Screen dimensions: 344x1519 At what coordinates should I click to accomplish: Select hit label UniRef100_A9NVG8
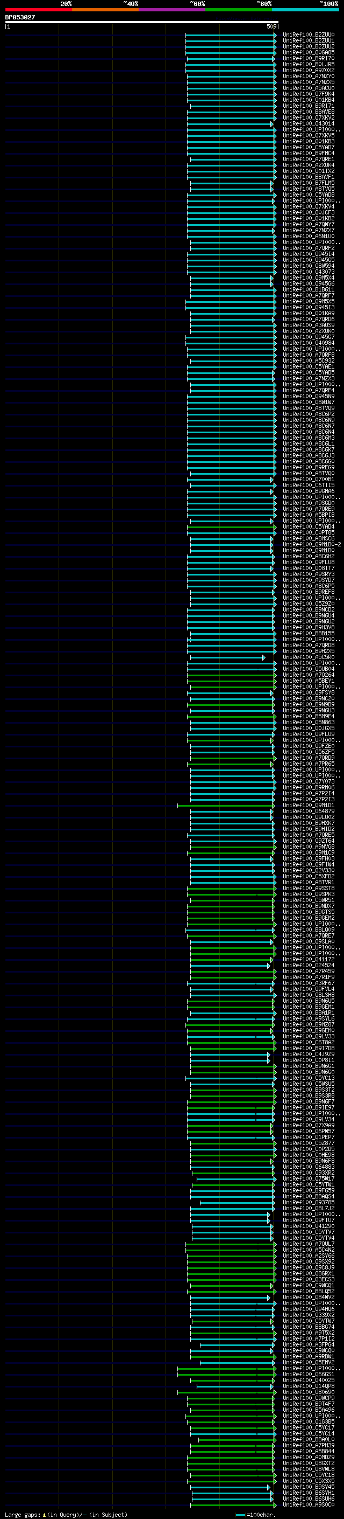[309, 847]
